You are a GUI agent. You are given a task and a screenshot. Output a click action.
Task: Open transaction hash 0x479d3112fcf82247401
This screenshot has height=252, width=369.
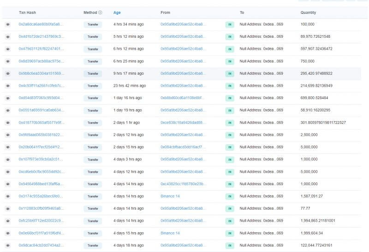point(41,49)
